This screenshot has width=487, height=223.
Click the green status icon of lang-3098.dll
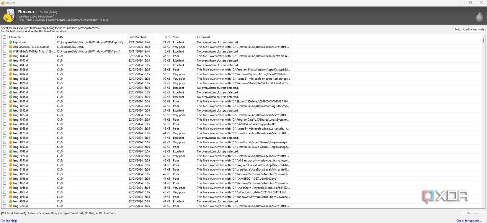pyautogui.click(x=11, y=151)
